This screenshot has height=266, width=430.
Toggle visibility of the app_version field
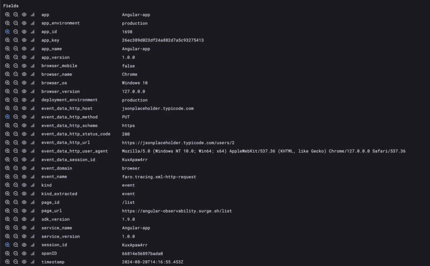click(24, 57)
